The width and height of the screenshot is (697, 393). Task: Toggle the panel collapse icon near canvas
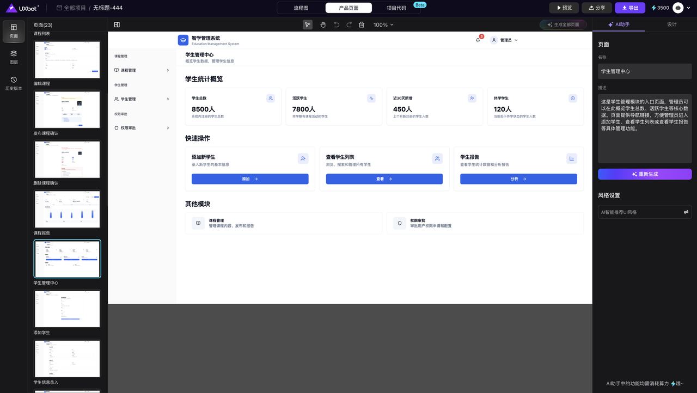coord(117,24)
